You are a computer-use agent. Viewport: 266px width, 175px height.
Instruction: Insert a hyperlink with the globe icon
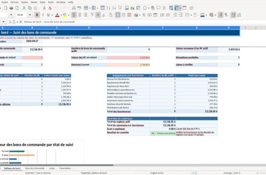pyautogui.click(x=153, y=8)
